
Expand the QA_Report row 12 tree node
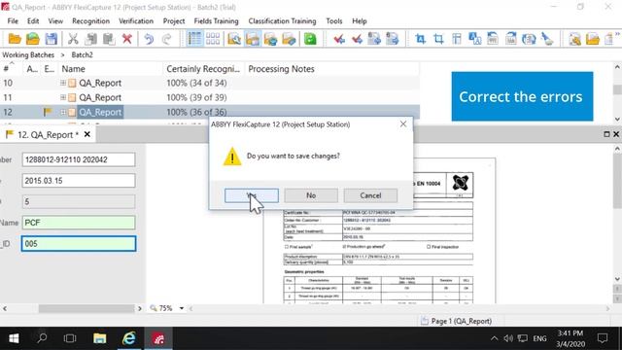tap(63, 113)
